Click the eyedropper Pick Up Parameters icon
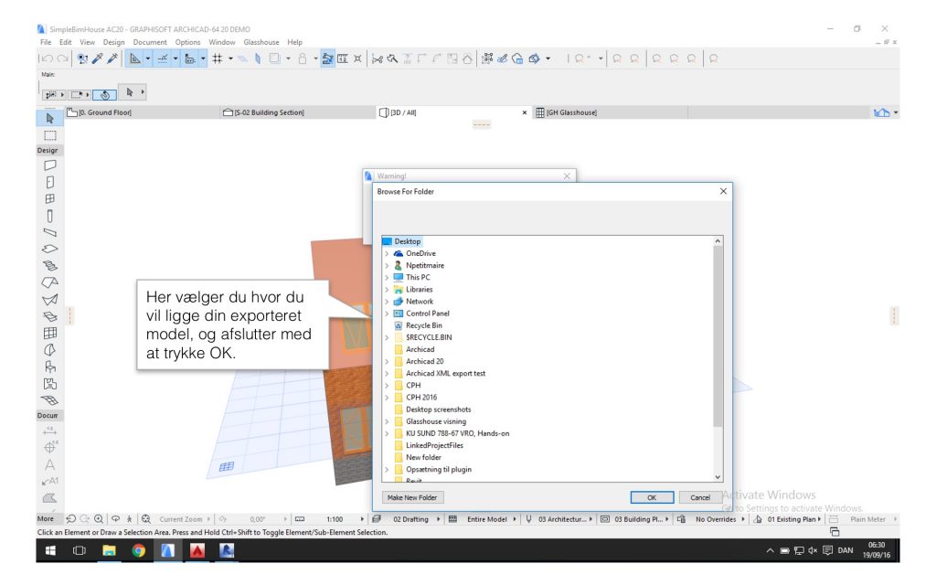Viewport: 936px width, 585px height. [x=98, y=58]
